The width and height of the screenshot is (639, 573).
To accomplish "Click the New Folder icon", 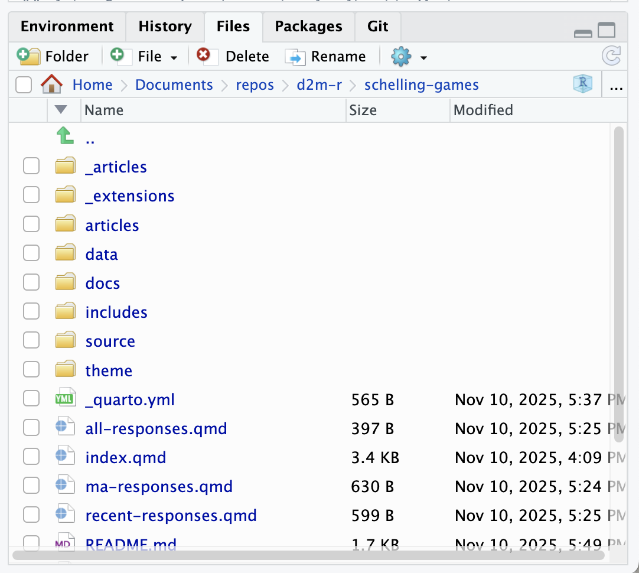I will point(28,56).
